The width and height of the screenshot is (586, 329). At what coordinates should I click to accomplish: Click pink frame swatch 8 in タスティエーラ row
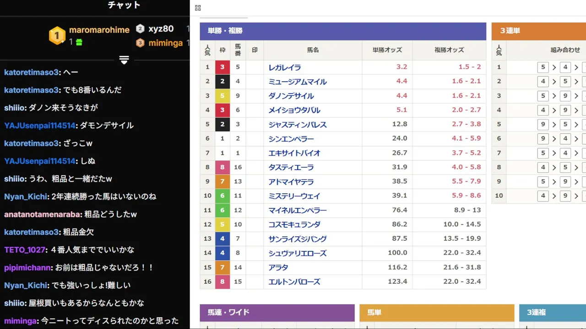222,167
